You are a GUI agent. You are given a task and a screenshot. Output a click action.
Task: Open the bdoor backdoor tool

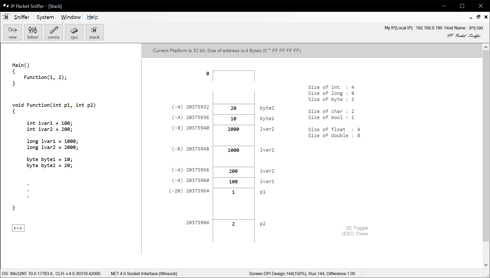pos(33,32)
